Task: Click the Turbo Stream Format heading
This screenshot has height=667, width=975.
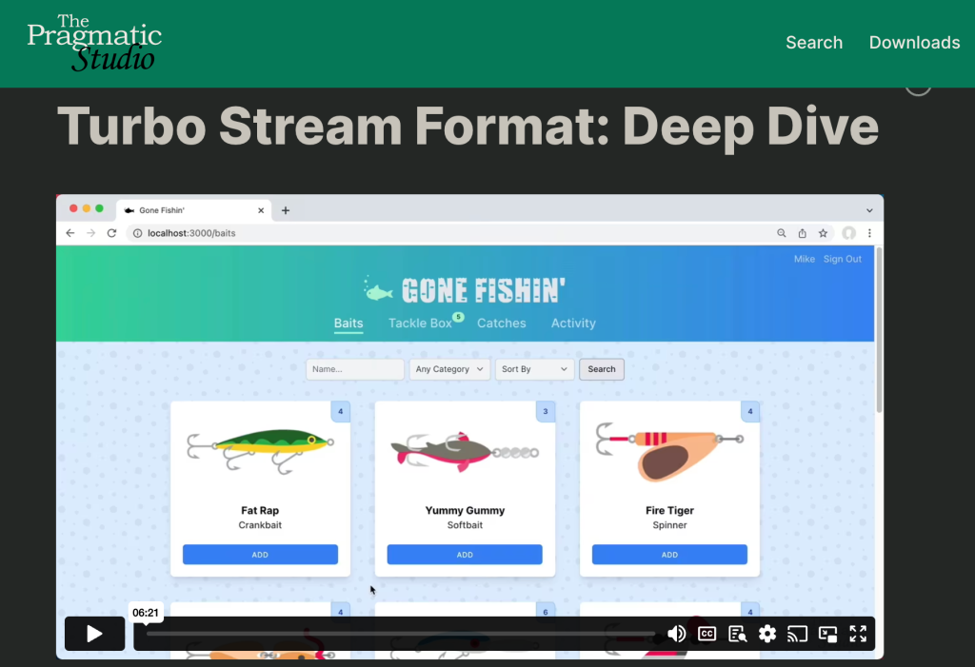Action: click(468, 127)
